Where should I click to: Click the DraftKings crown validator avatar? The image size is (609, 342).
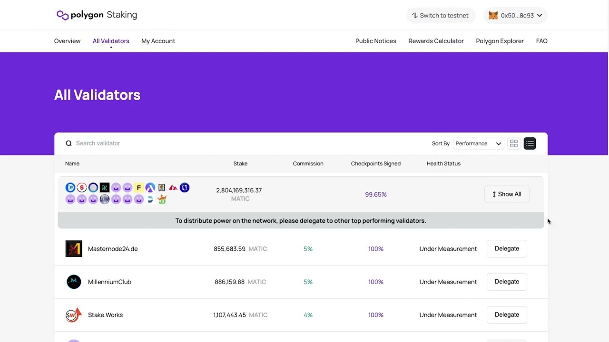[x=162, y=199]
